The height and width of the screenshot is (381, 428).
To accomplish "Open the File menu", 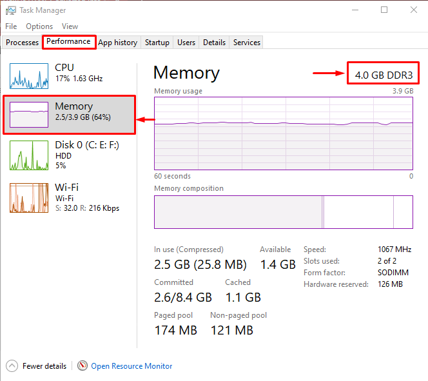I will (x=11, y=26).
